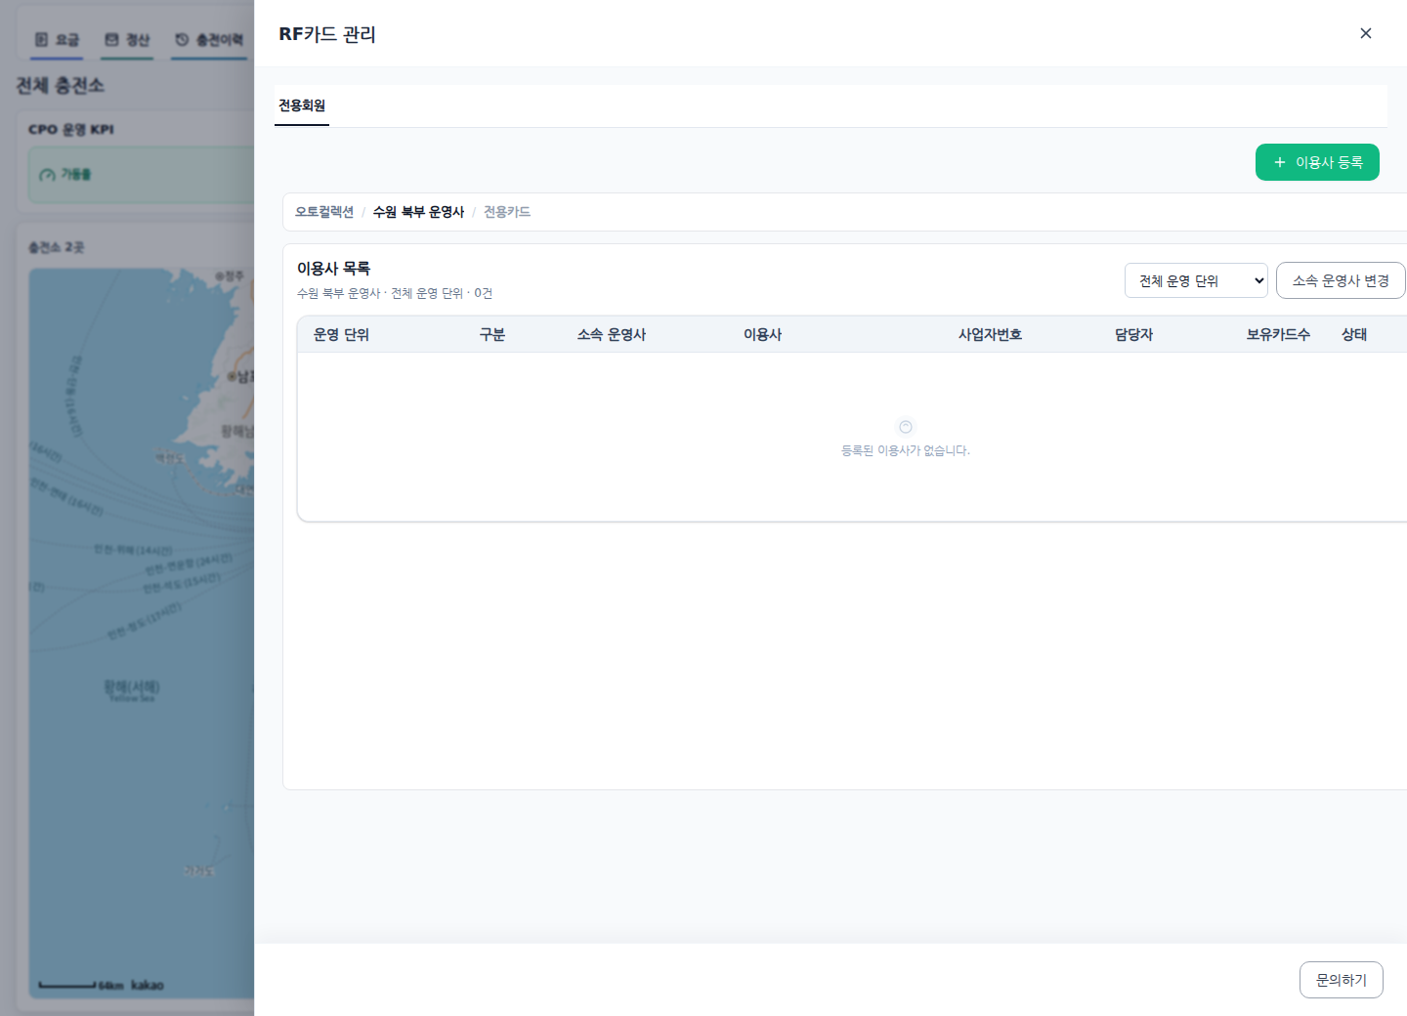Click 전용카드 breadcrumb item
This screenshot has width=1407, height=1016.
click(507, 212)
